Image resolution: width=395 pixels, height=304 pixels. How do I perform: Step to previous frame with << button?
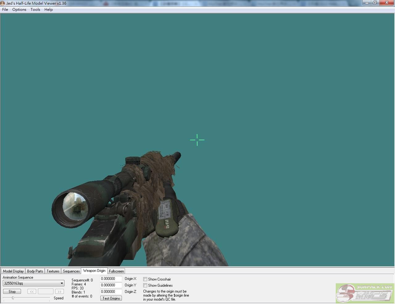point(32,292)
